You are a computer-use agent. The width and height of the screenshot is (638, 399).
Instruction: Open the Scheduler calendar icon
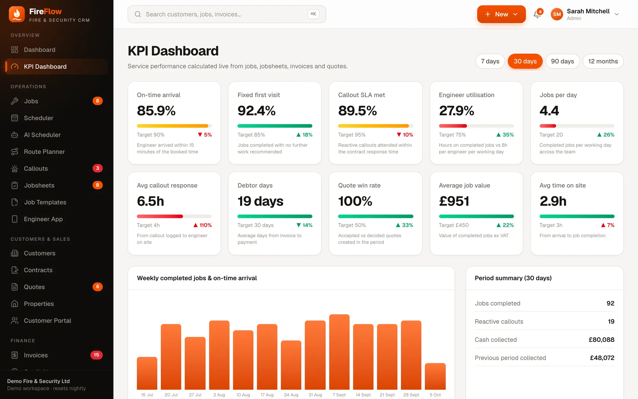click(15, 118)
